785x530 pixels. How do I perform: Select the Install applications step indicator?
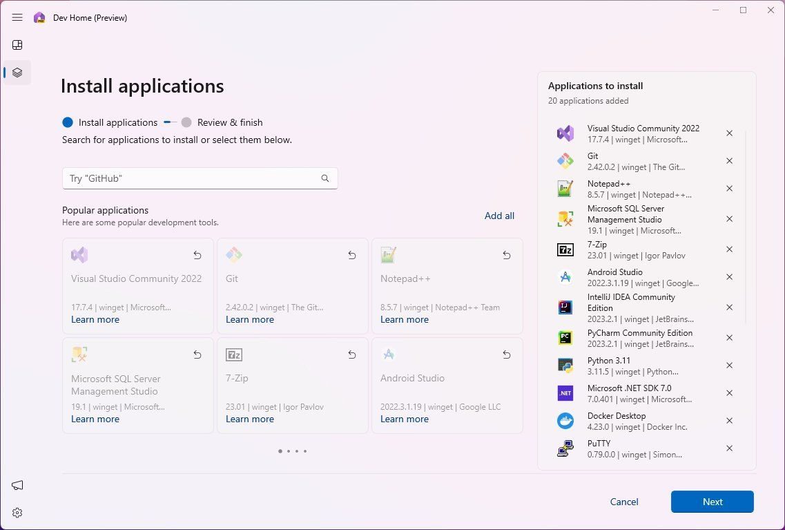pos(110,122)
